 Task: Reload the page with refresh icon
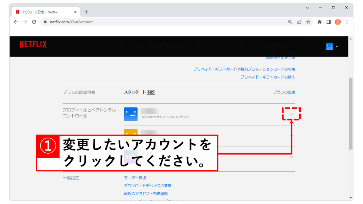34,22
